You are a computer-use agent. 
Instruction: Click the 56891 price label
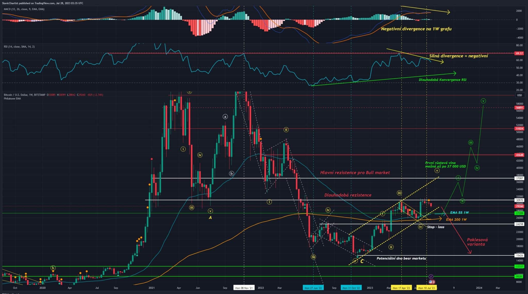pyautogui.click(x=519, y=108)
